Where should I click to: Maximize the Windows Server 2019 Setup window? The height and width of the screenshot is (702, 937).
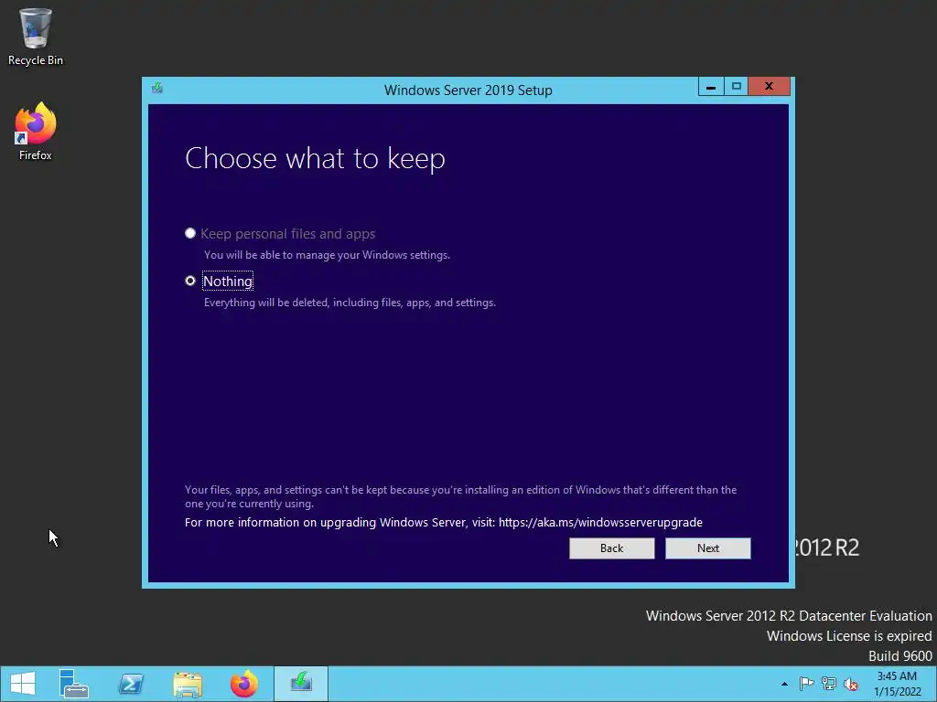tap(737, 87)
